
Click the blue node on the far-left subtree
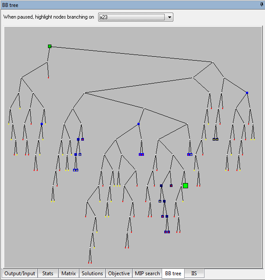click(42, 124)
